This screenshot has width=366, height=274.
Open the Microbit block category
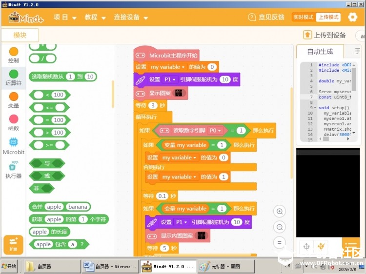coord(14,146)
